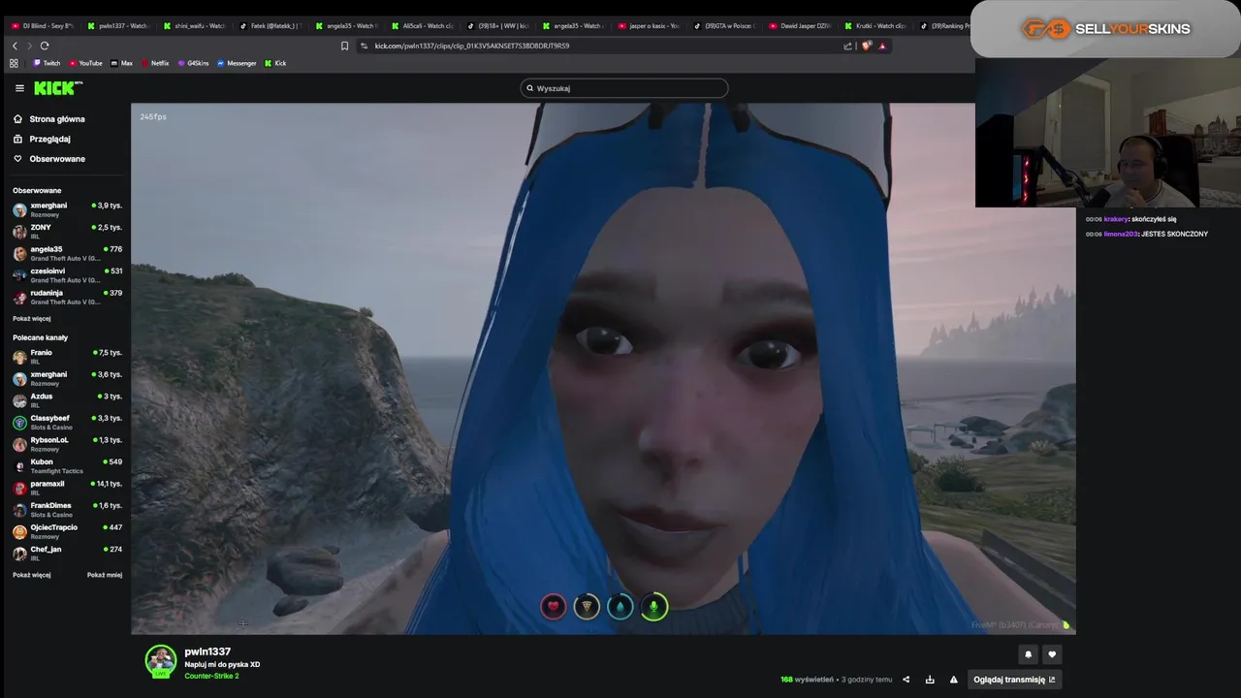
Task: Click the in-game green microphone icon
Action: click(654, 607)
